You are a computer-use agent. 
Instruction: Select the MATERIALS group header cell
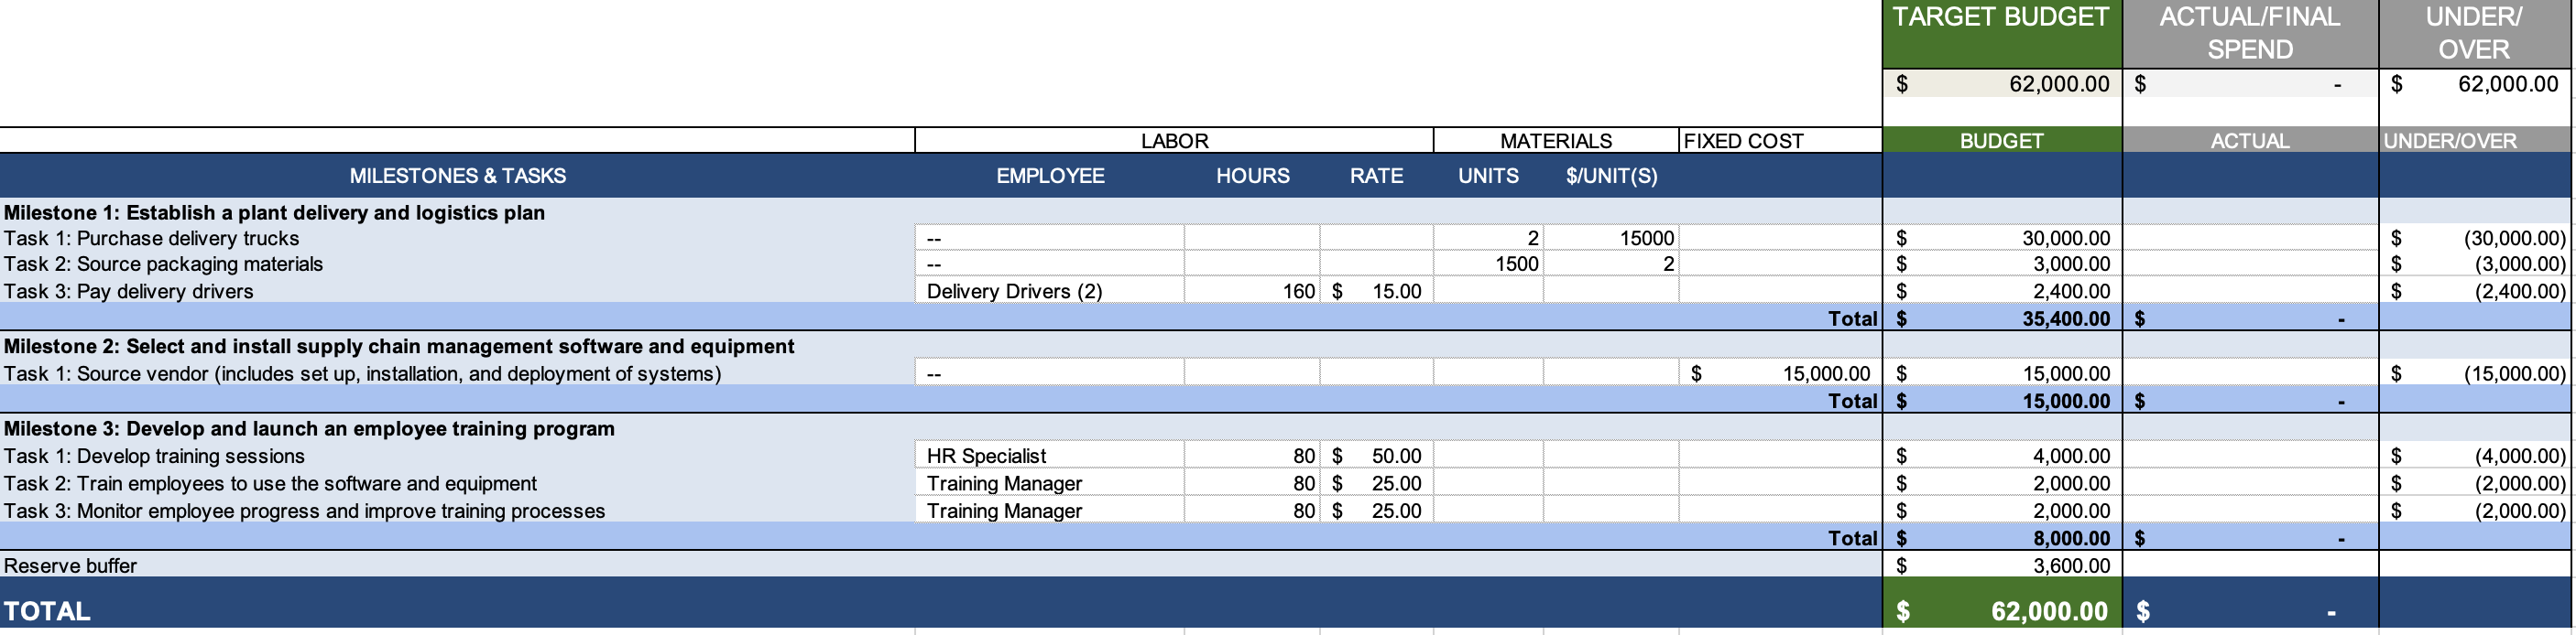click(1555, 141)
